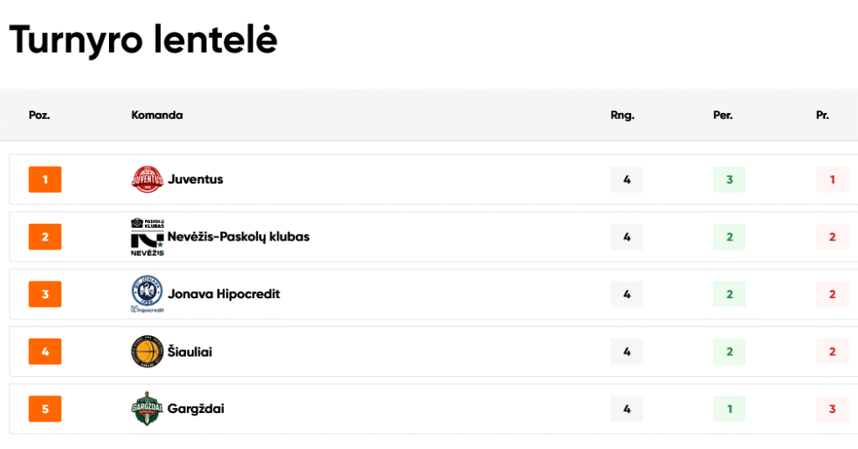
Task: Click the Gargždai team logo
Action: 147,409
